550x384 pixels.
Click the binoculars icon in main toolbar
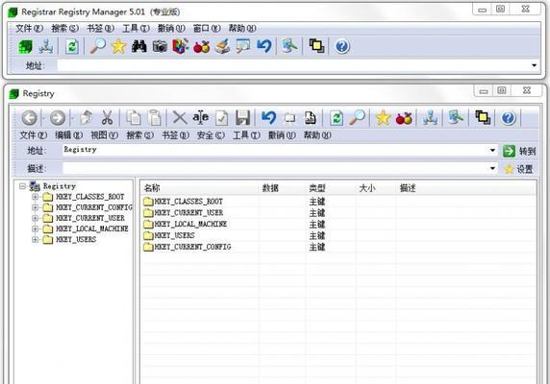[139, 46]
